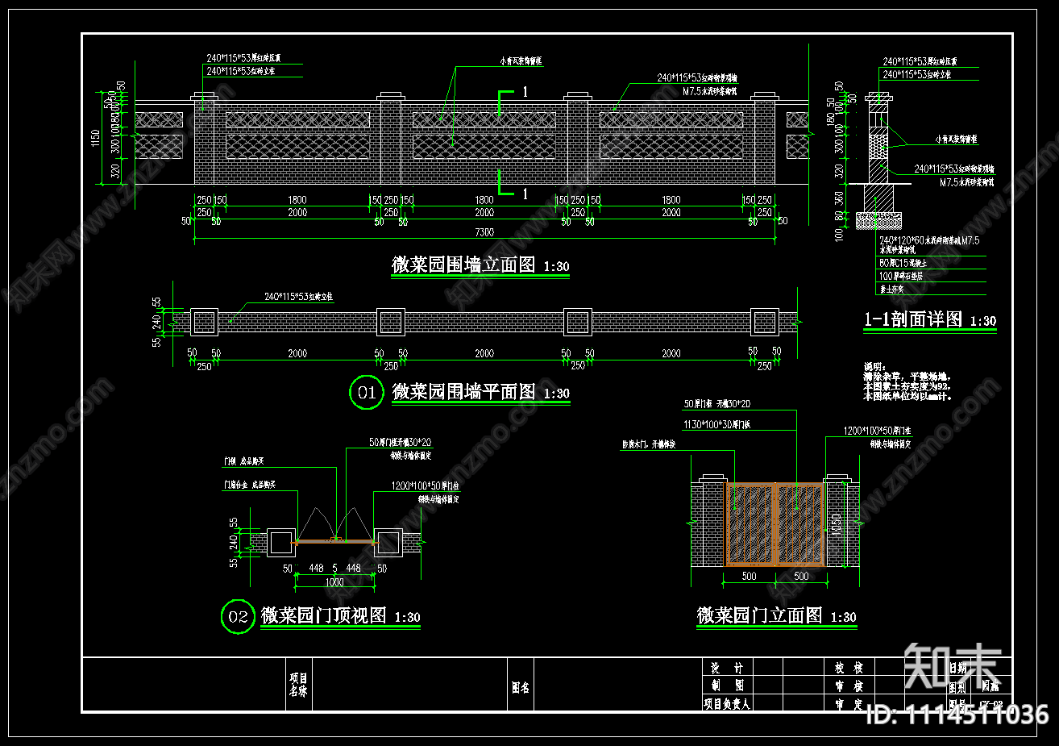Screen dimensions: 1059x746
Task: Click the 知末 watermark logo
Action: (953, 665)
